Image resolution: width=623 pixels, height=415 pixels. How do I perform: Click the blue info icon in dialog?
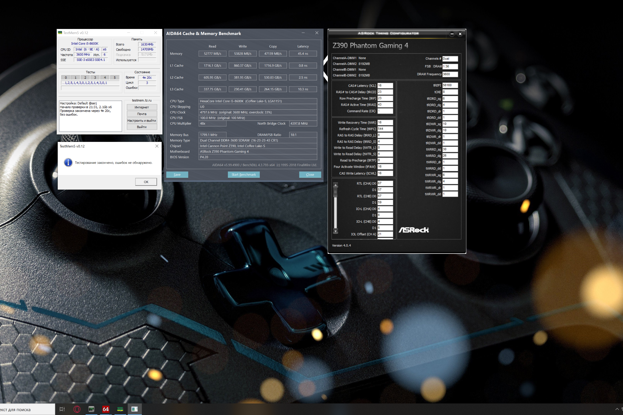pos(68,162)
